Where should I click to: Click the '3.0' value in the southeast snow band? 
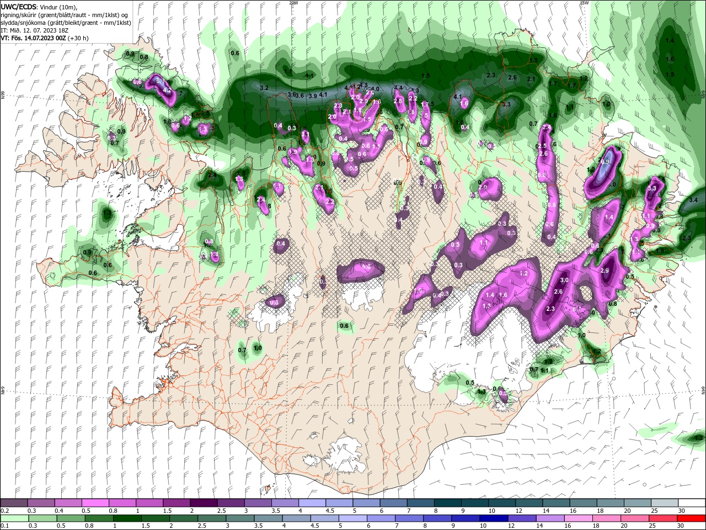click(564, 280)
